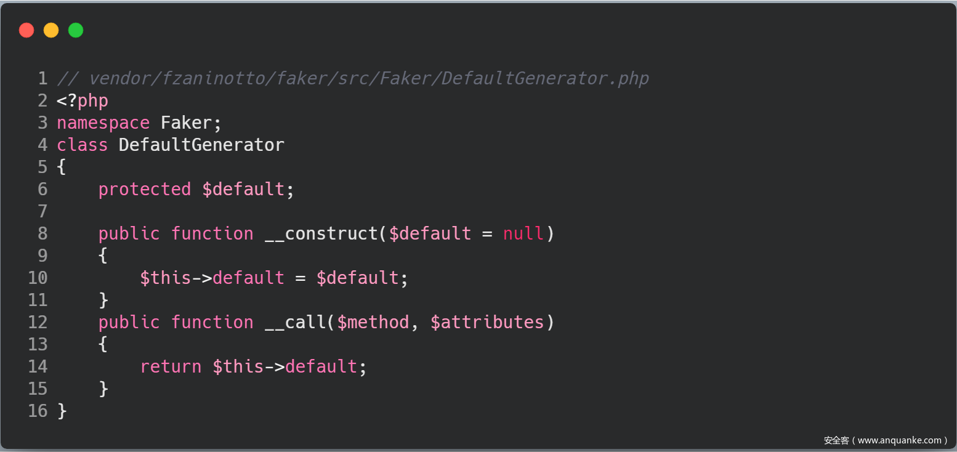This screenshot has height=452, width=957.
Task: Click line number 7 in gutter
Action: (42, 211)
